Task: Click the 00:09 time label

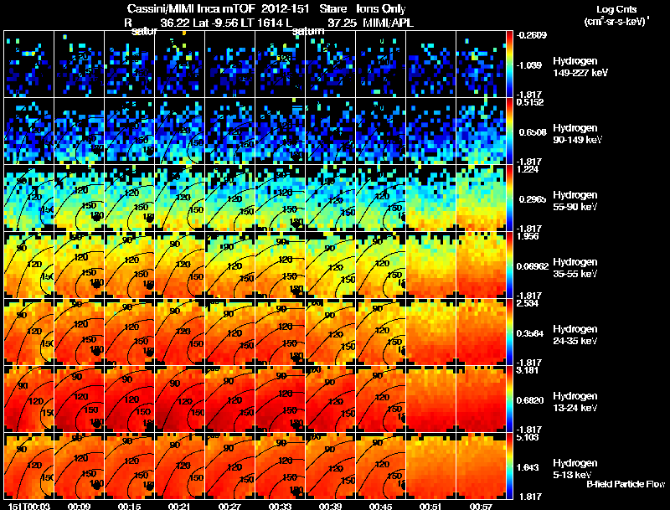Action: [x=79, y=506]
